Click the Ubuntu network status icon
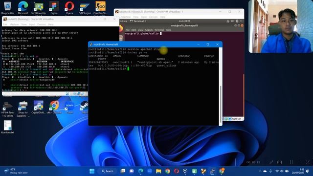313x176 pixels. point(228,21)
